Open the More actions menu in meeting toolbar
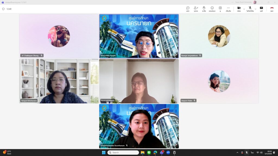This screenshot has height=156, width=278. click(x=228, y=9)
